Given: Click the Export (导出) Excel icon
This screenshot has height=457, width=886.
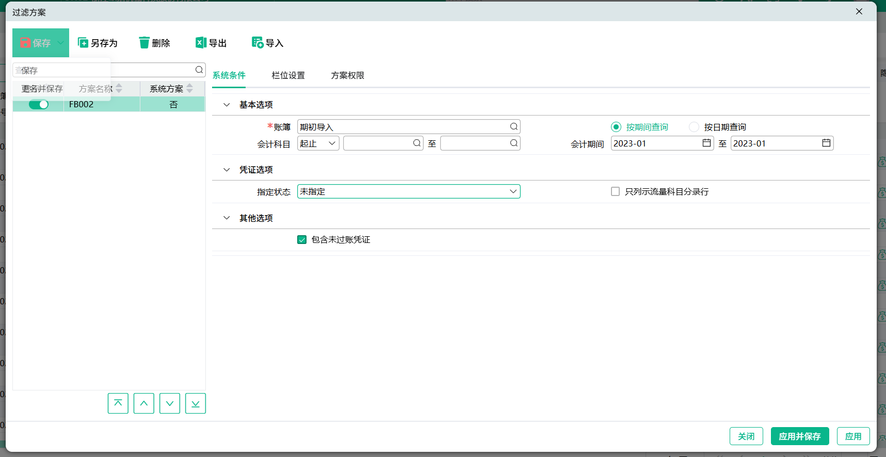Looking at the screenshot, I should tap(201, 43).
